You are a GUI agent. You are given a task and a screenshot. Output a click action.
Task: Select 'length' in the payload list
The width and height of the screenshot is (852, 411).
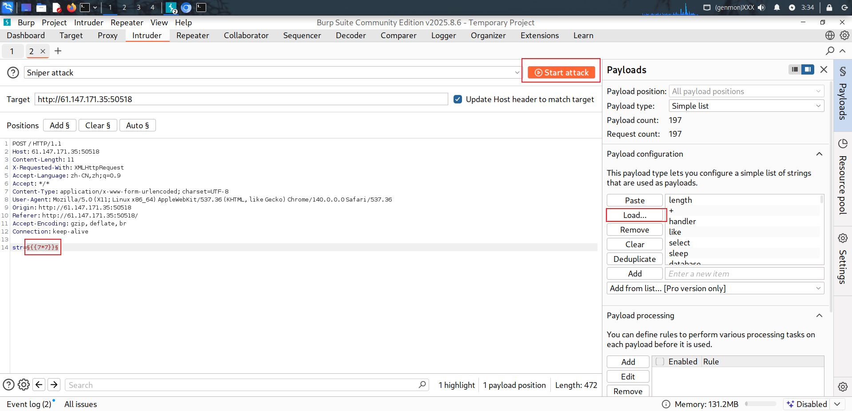pyautogui.click(x=680, y=200)
